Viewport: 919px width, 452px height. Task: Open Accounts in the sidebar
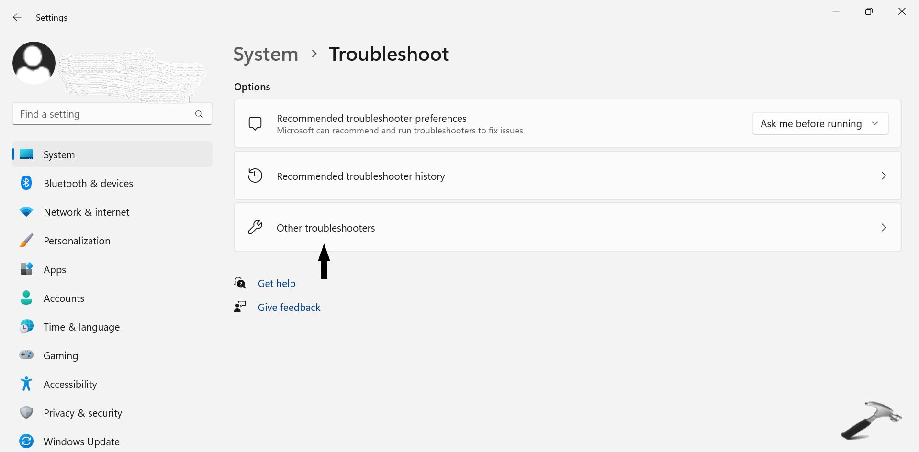[x=64, y=298]
